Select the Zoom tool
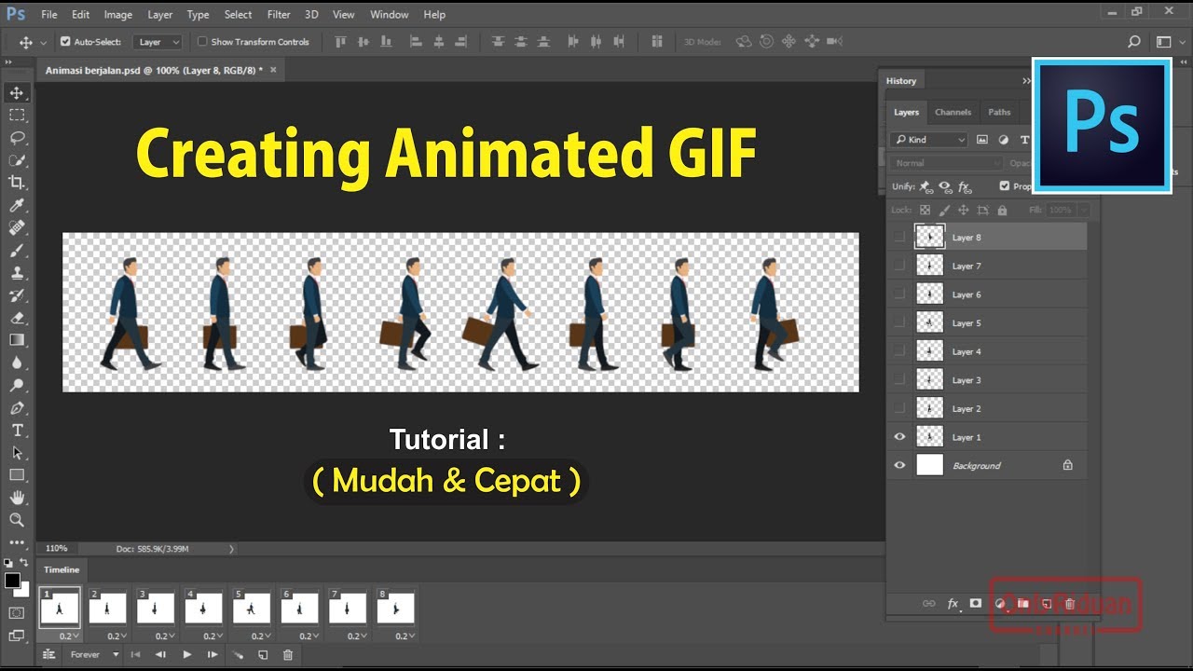Image resolution: width=1193 pixels, height=671 pixels. tap(17, 520)
